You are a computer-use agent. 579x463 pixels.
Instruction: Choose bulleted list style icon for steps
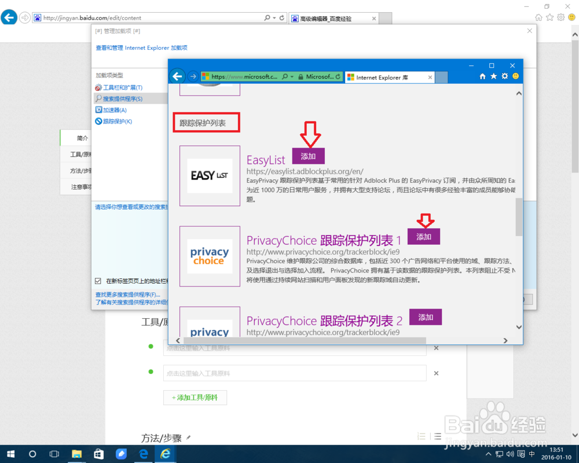coord(438,436)
